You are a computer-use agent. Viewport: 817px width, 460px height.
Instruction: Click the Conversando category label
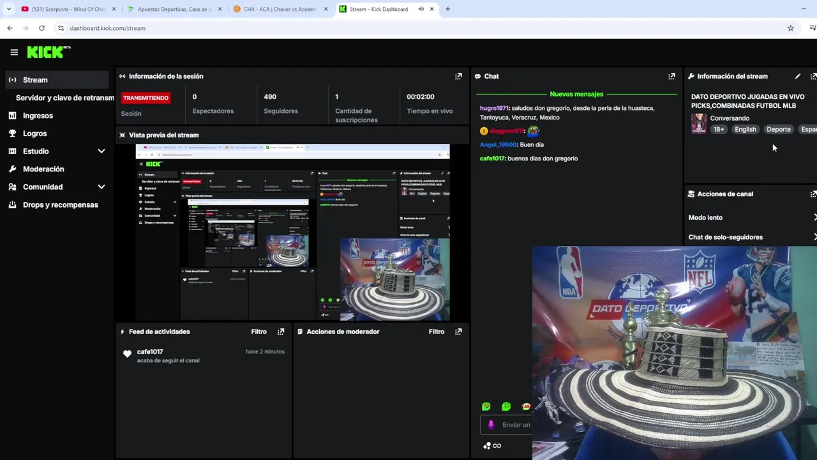pyautogui.click(x=730, y=118)
